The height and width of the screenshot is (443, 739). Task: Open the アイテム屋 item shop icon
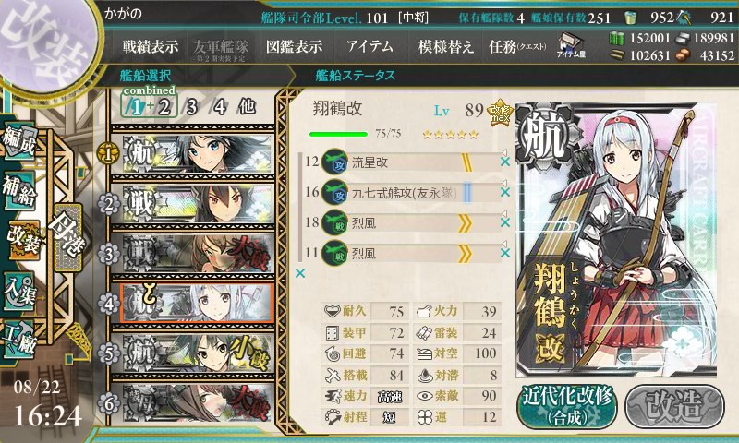571,46
